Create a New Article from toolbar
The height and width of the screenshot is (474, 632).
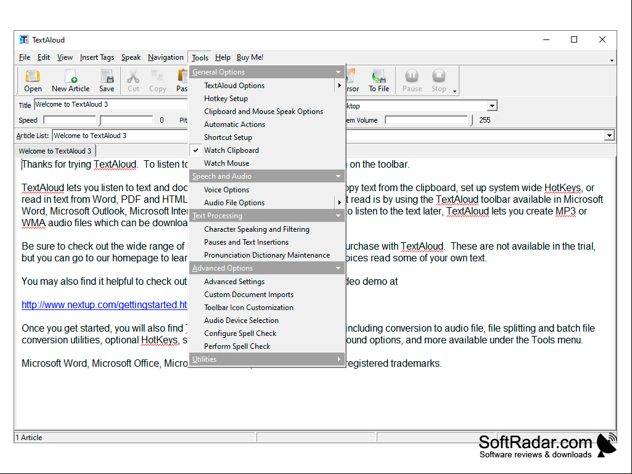[70, 81]
